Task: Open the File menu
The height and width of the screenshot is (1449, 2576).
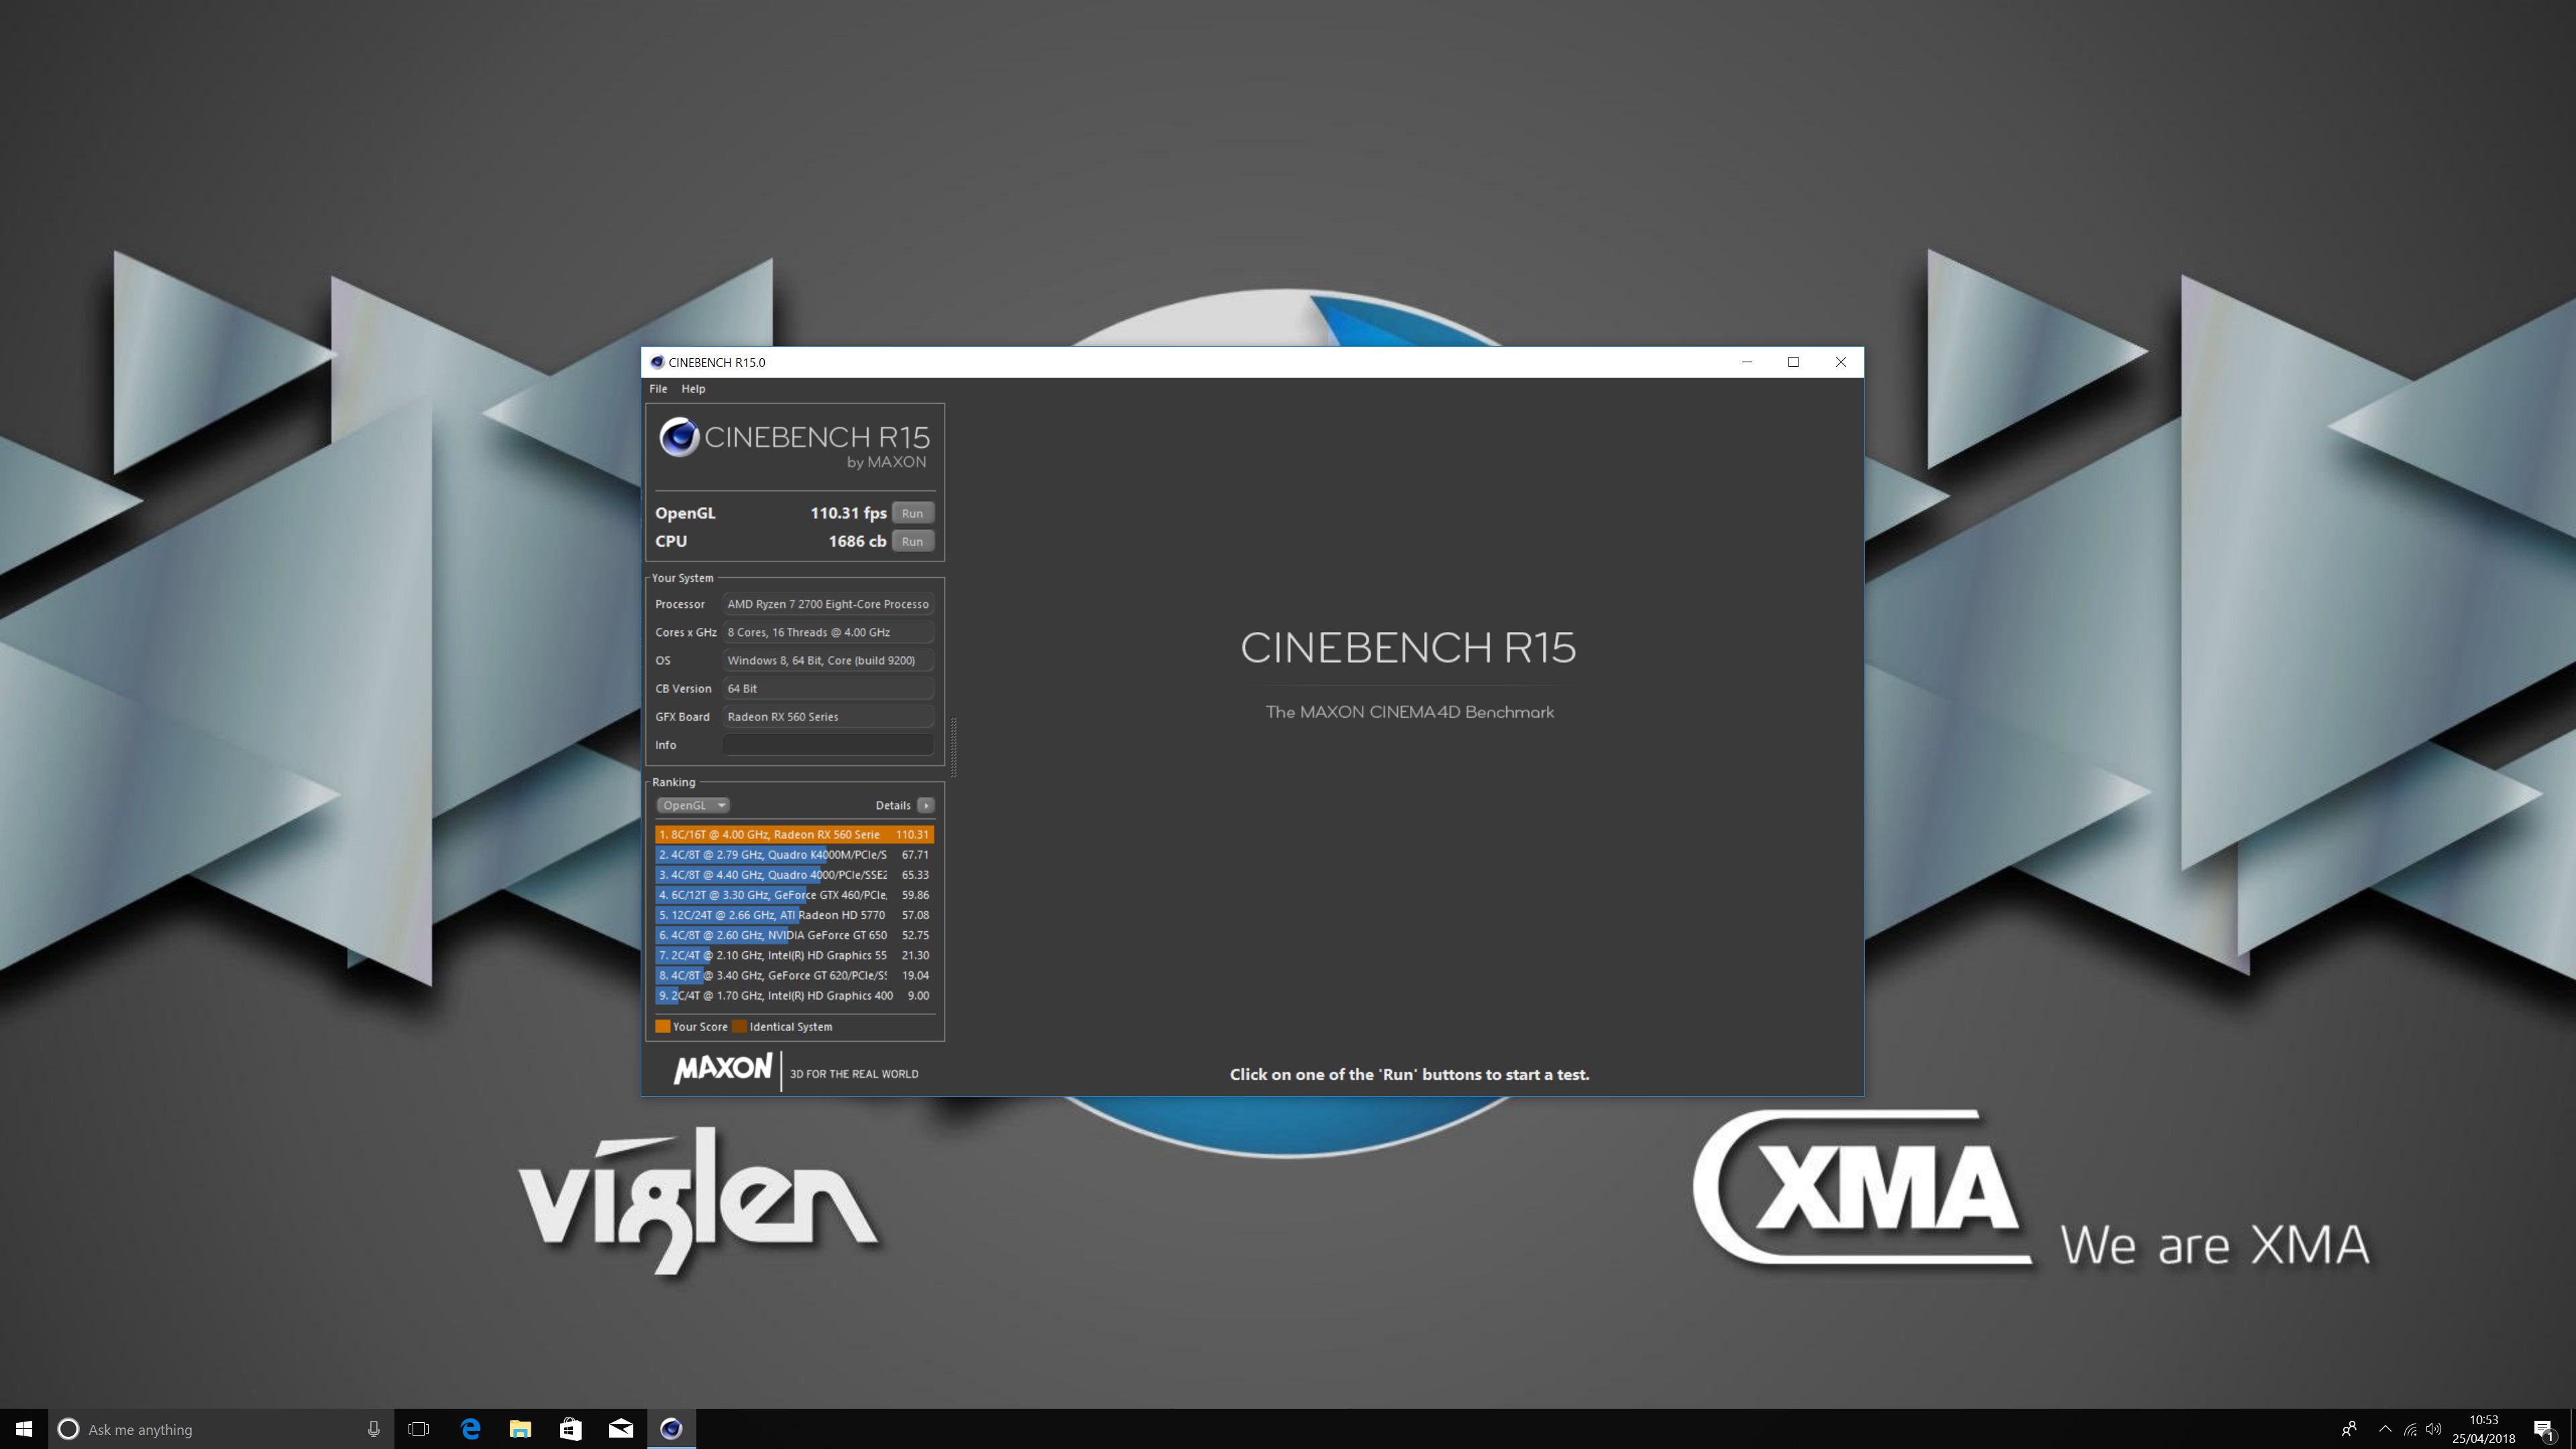Action: click(x=658, y=389)
